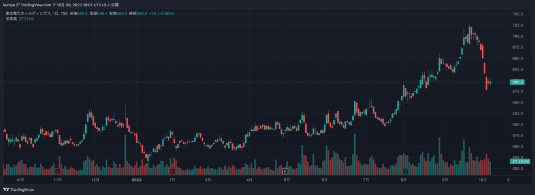Click the kuroya publisher header text
This screenshot has height=195, width=535.
coord(61,5)
